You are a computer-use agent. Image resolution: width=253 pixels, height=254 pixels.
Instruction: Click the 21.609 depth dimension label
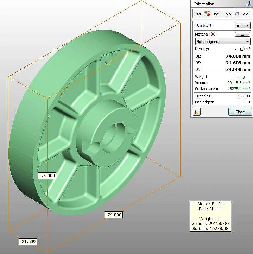29,242
